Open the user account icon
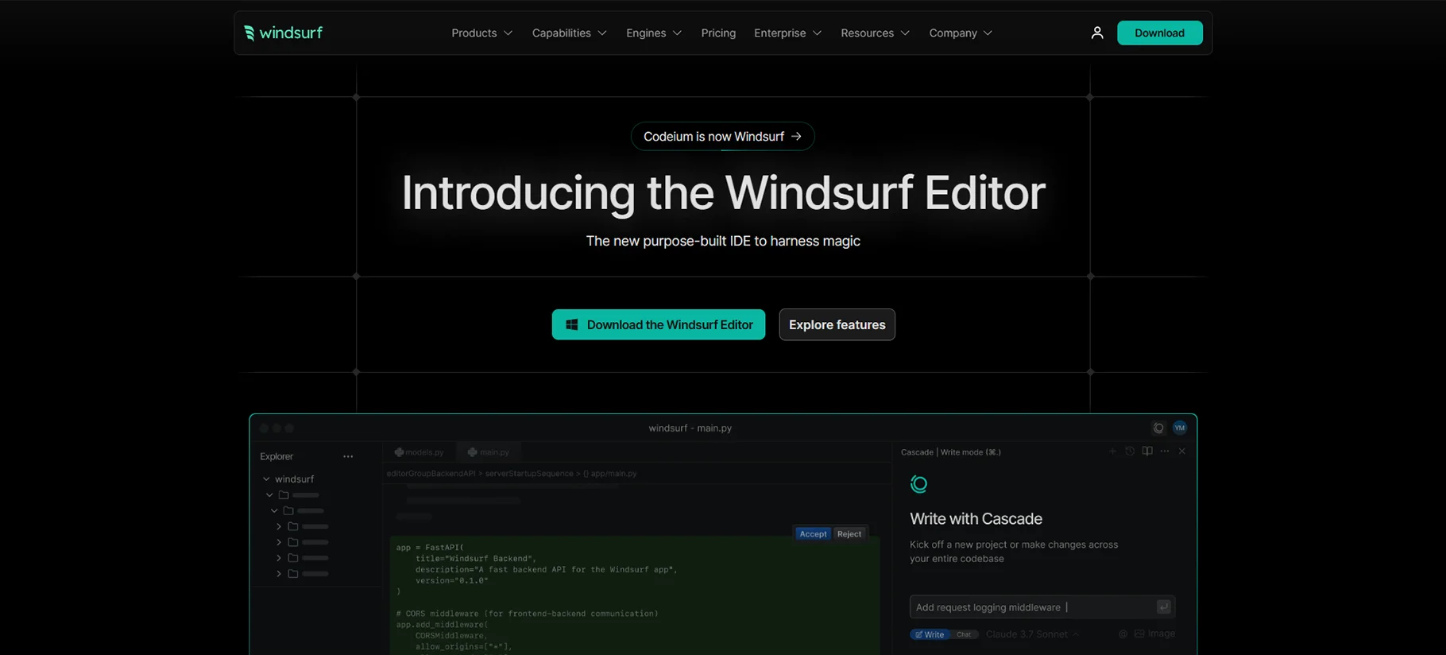Screen dimensions: 1446x655 (1097, 33)
